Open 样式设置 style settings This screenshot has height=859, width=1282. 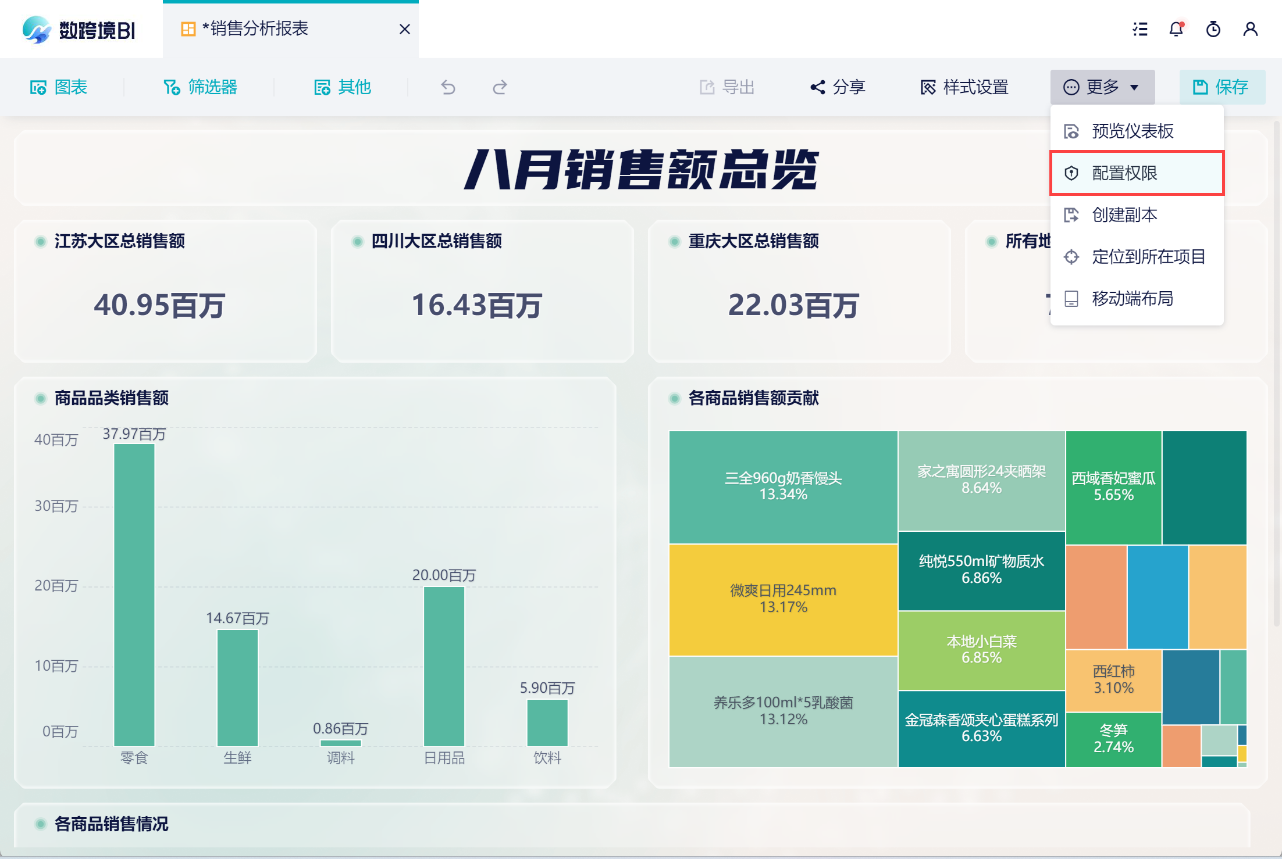point(964,87)
